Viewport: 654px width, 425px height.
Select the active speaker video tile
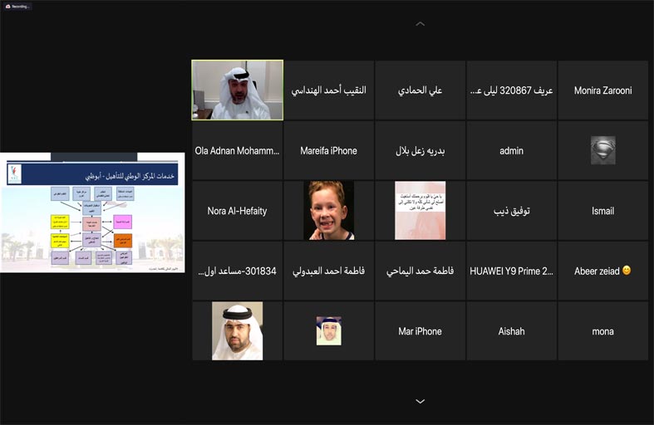pyautogui.click(x=237, y=90)
